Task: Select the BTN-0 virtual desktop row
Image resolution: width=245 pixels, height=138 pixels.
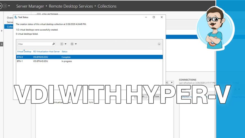Action: click(x=89, y=57)
